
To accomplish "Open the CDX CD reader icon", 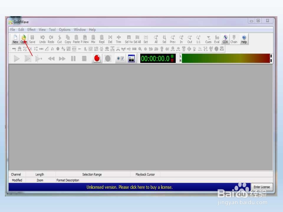I will coord(225,39).
